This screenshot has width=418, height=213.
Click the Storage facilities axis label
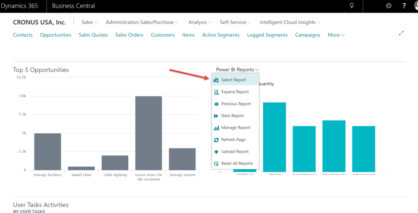48,175
